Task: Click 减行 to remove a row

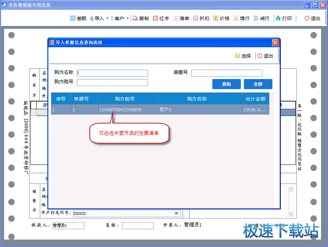Action: tap(256, 18)
